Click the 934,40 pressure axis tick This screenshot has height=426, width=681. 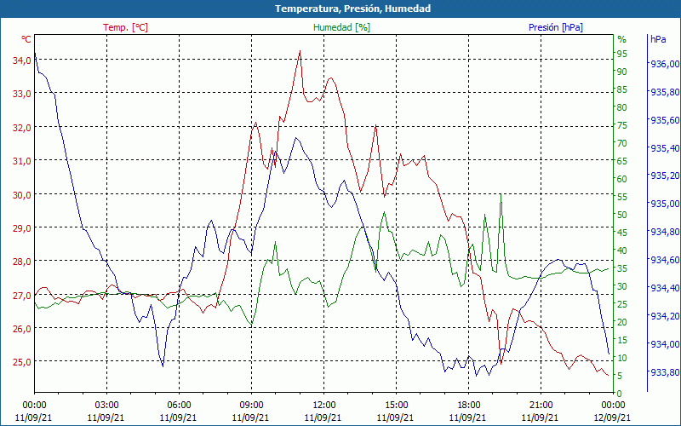point(664,288)
